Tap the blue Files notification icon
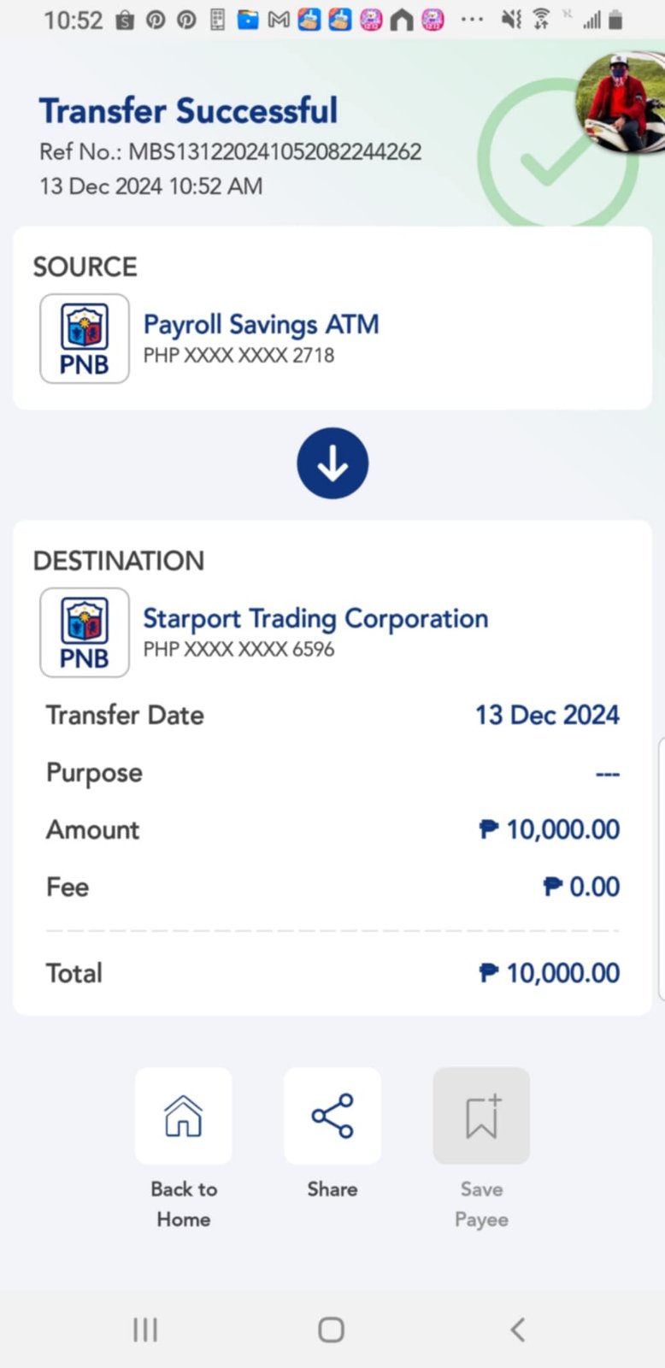The width and height of the screenshot is (665, 1368). pos(248,19)
